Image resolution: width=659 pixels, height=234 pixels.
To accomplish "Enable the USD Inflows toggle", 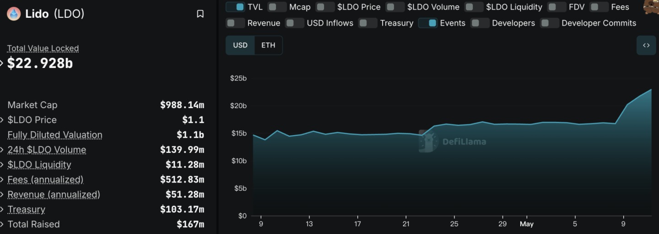I will click(295, 23).
